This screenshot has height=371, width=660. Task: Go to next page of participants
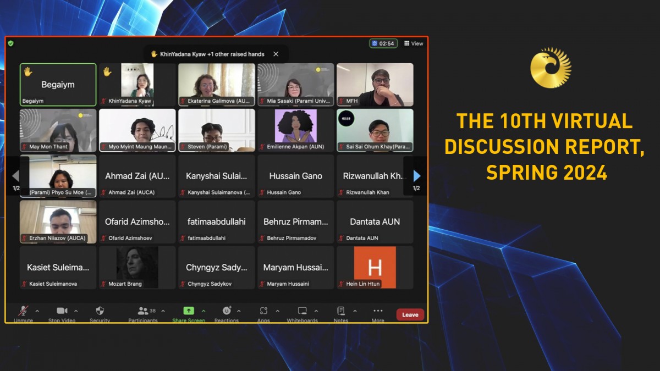pyautogui.click(x=416, y=176)
